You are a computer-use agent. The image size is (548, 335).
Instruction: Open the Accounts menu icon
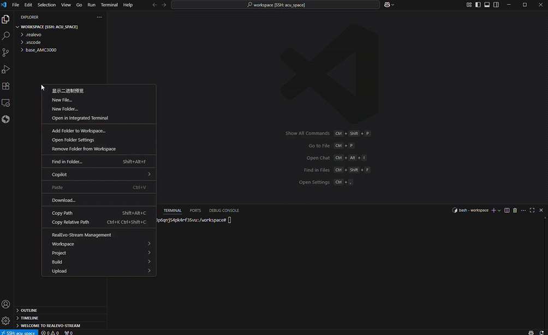click(5, 304)
